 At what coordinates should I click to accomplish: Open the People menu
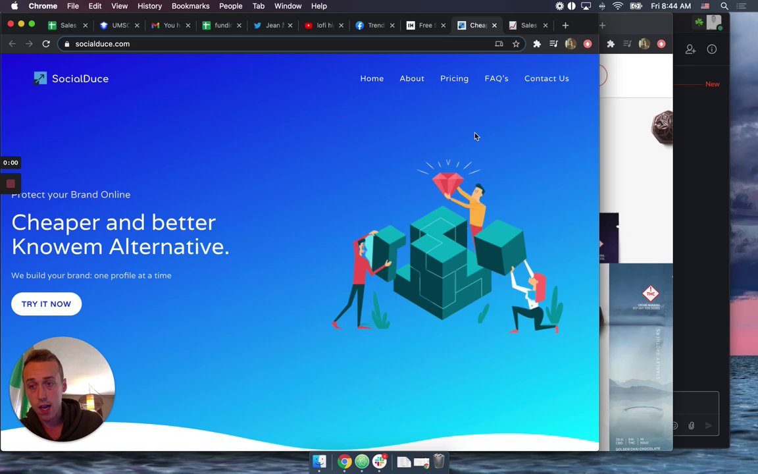(230, 6)
